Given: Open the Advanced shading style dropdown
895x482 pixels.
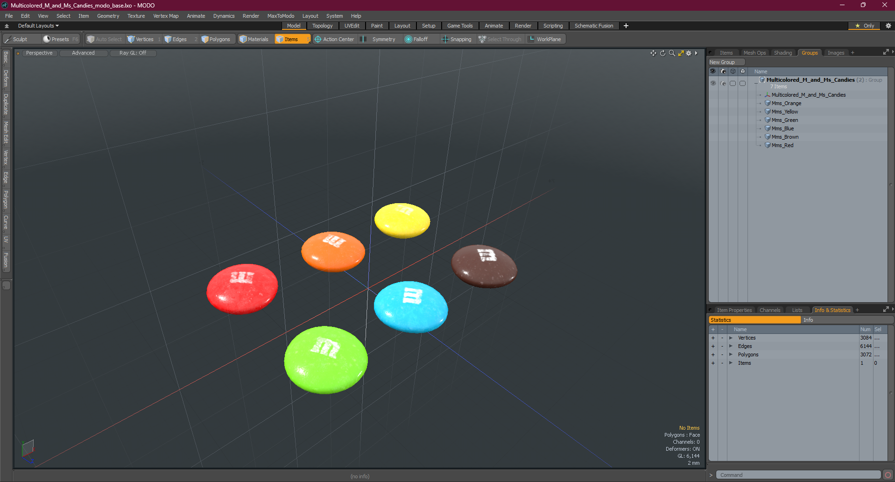Looking at the screenshot, I should coord(83,53).
